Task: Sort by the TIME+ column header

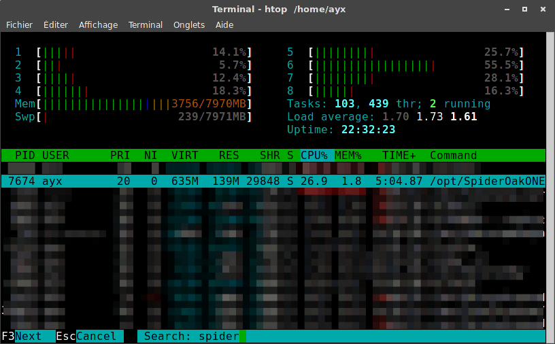Action: [399, 156]
